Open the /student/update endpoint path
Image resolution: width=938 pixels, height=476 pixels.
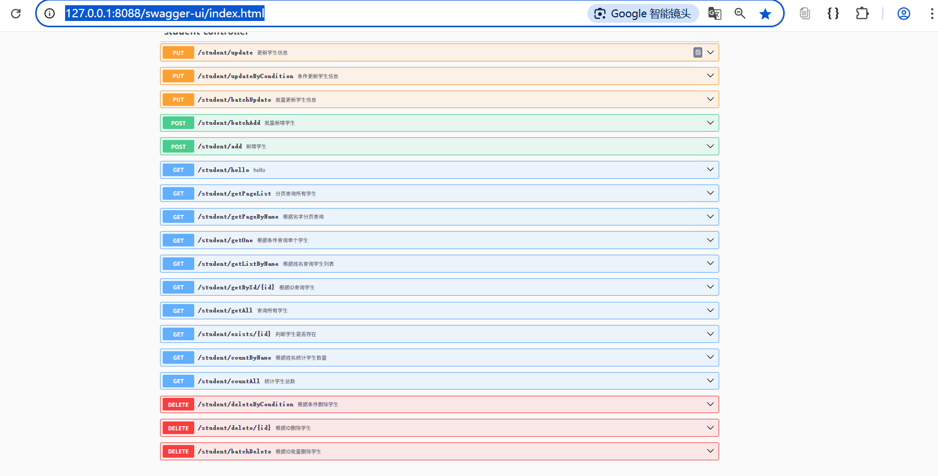(225, 52)
